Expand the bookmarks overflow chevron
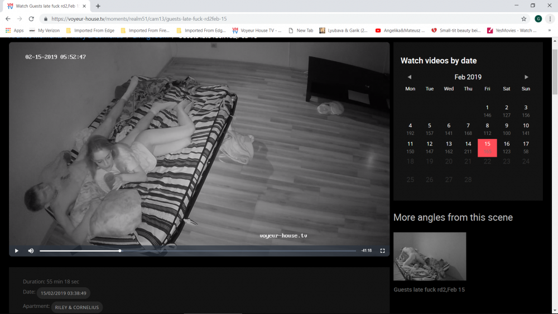Image resolution: width=558 pixels, height=314 pixels. tap(550, 31)
